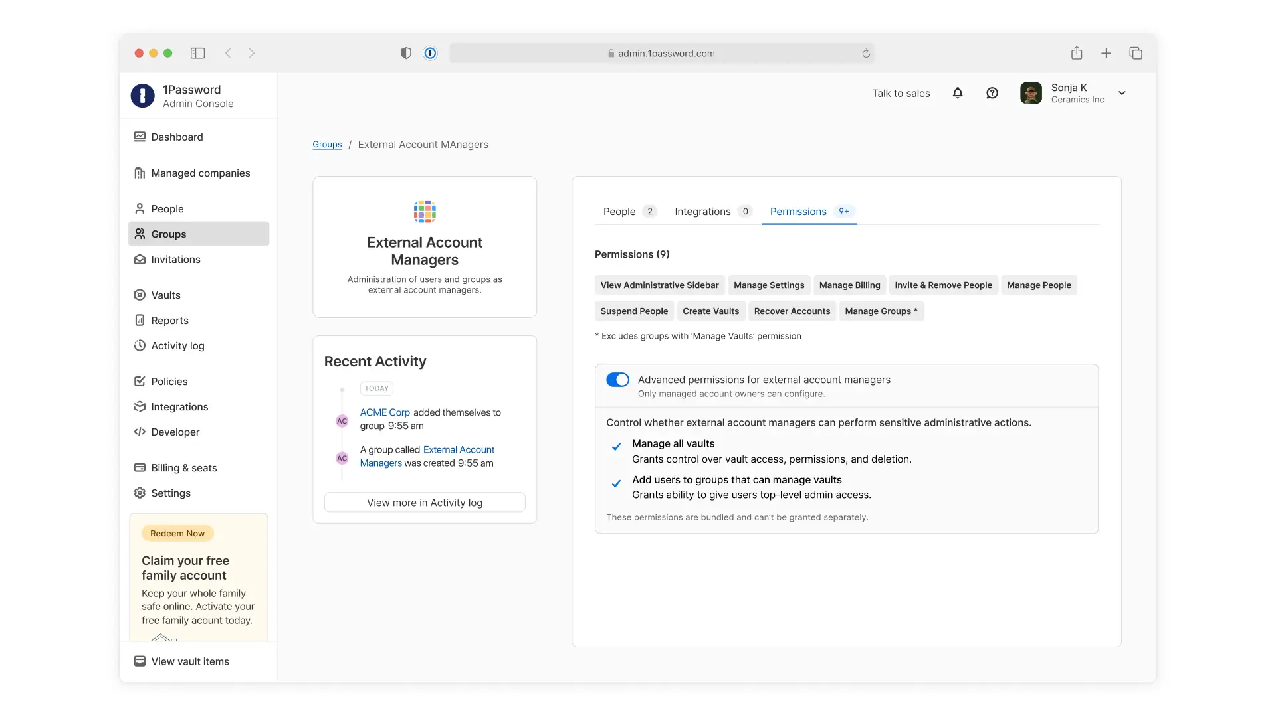Click the Suspend People permission tag
The image size is (1276, 717).
coord(634,311)
